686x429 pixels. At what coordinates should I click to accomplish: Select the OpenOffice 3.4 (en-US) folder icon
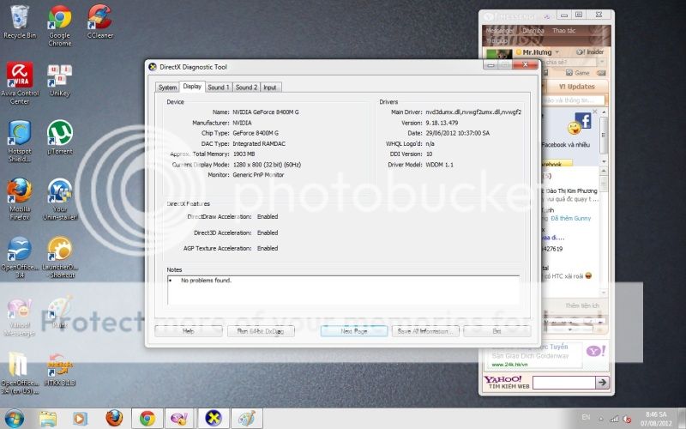click(x=20, y=373)
